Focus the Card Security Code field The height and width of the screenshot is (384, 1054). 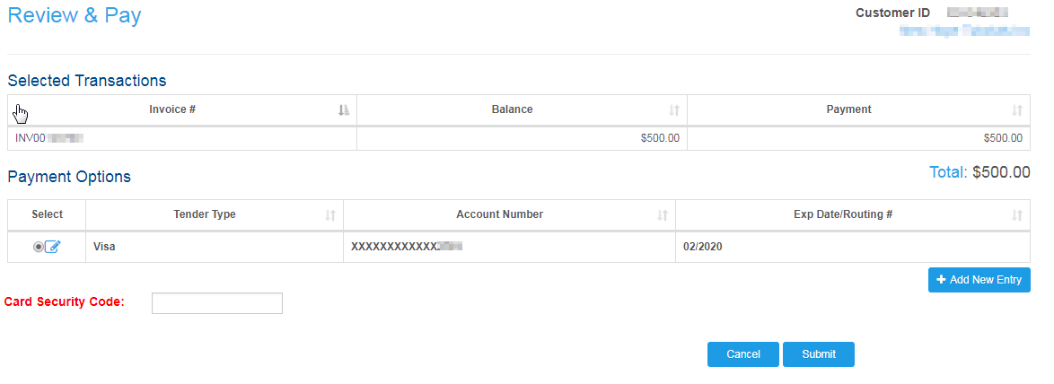point(217,303)
